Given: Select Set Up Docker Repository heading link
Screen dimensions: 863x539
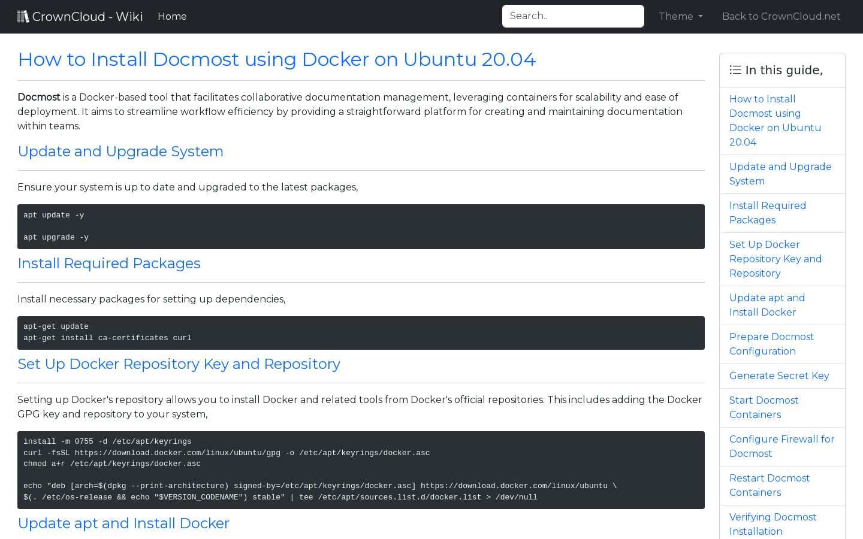Looking at the screenshot, I should 179,364.
